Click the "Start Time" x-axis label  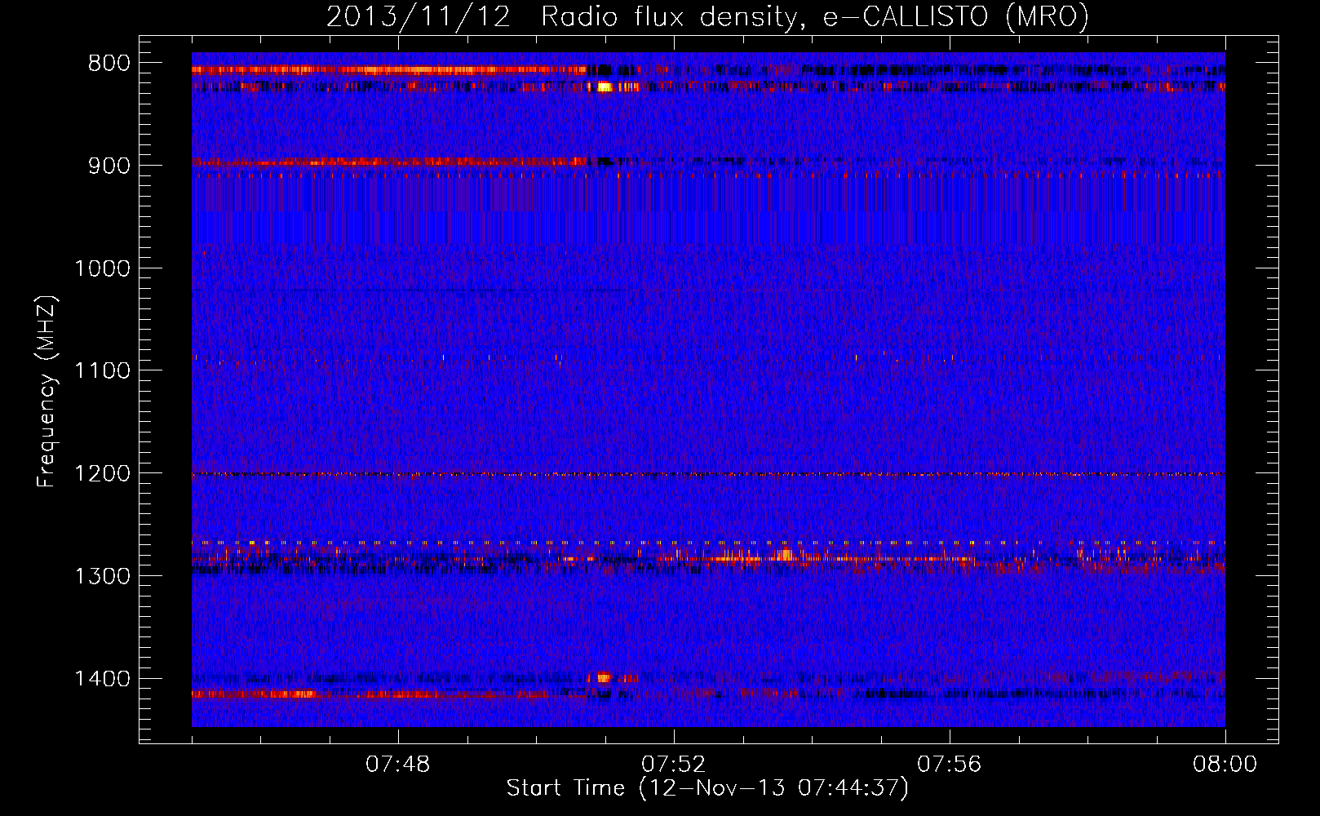pos(707,788)
